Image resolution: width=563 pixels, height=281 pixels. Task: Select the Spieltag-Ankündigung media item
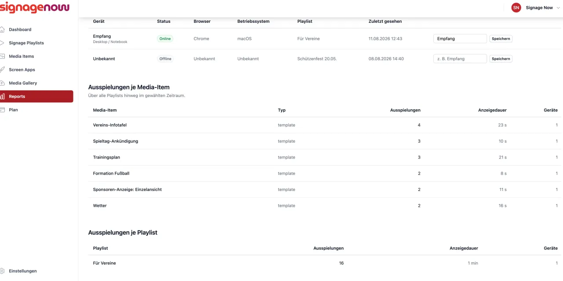coord(116,141)
